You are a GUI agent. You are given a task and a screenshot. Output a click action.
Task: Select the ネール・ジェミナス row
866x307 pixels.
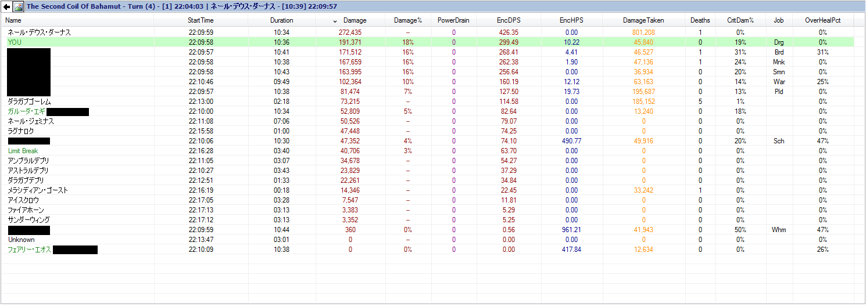[x=429, y=121]
